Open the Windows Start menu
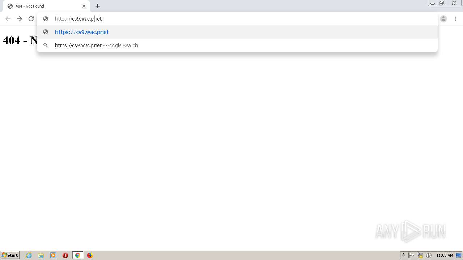 coord(10,255)
